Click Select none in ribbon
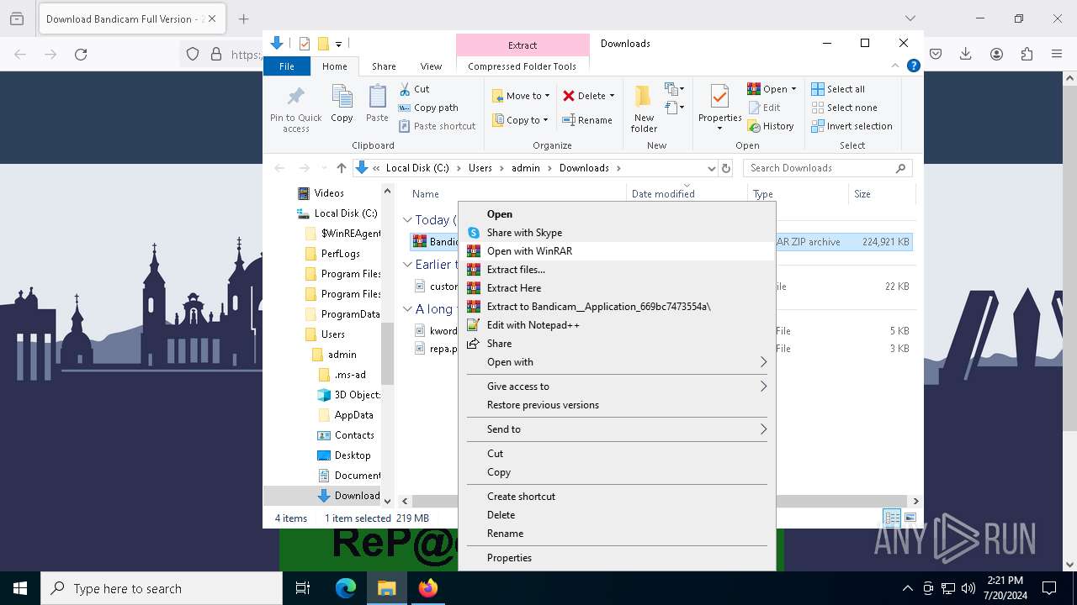This screenshot has width=1077, height=605. [844, 108]
